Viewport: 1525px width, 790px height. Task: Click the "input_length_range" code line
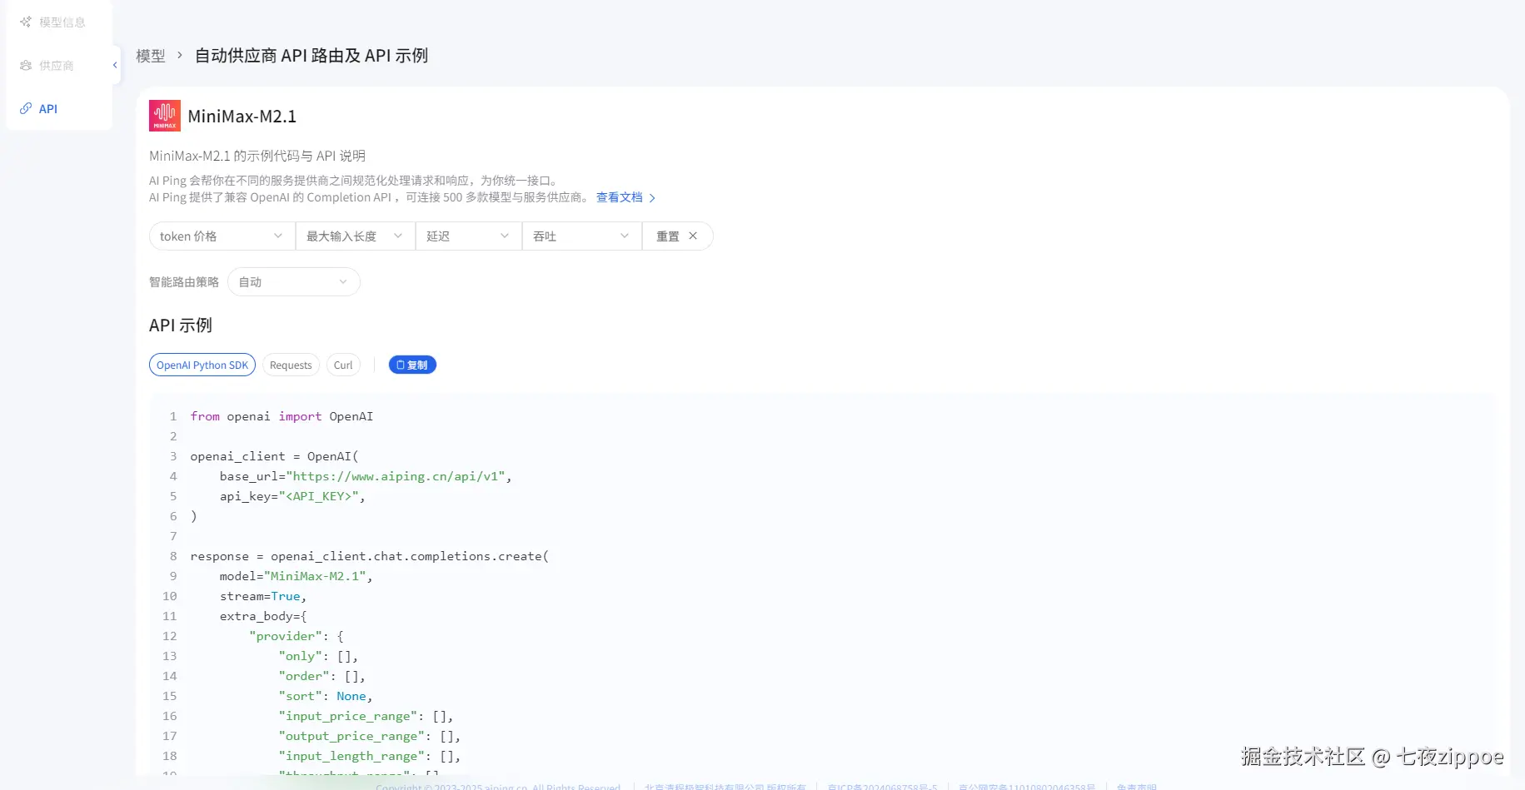(x=370, y=756)
